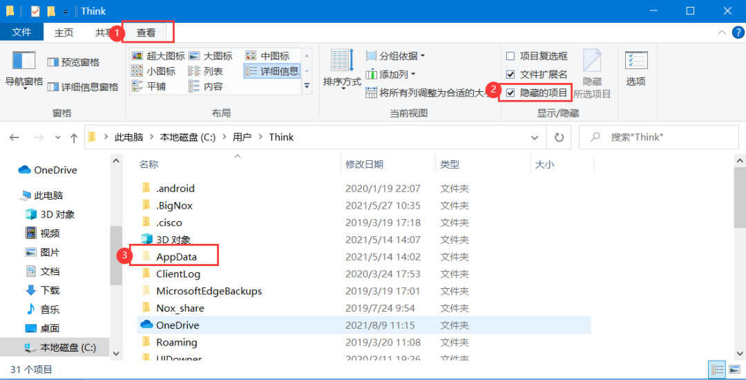Image resolution: width=746 pixels, height=380 pixels.
Task: Collapse the ribbon
Action: coord(722,32)
